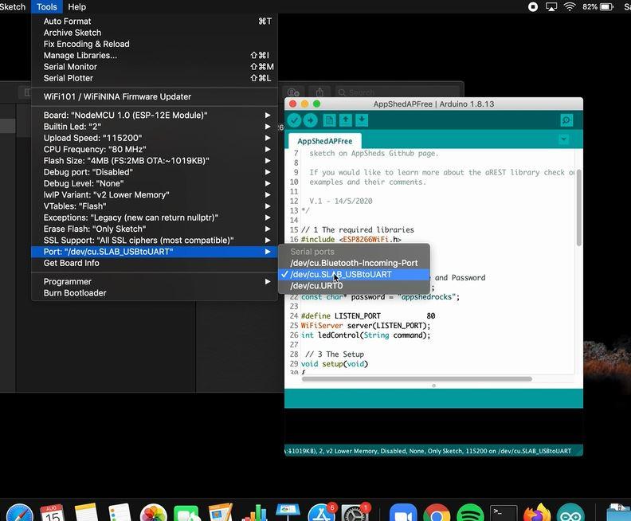
Task: Open Photos from the dock
Action: [153, 512]
